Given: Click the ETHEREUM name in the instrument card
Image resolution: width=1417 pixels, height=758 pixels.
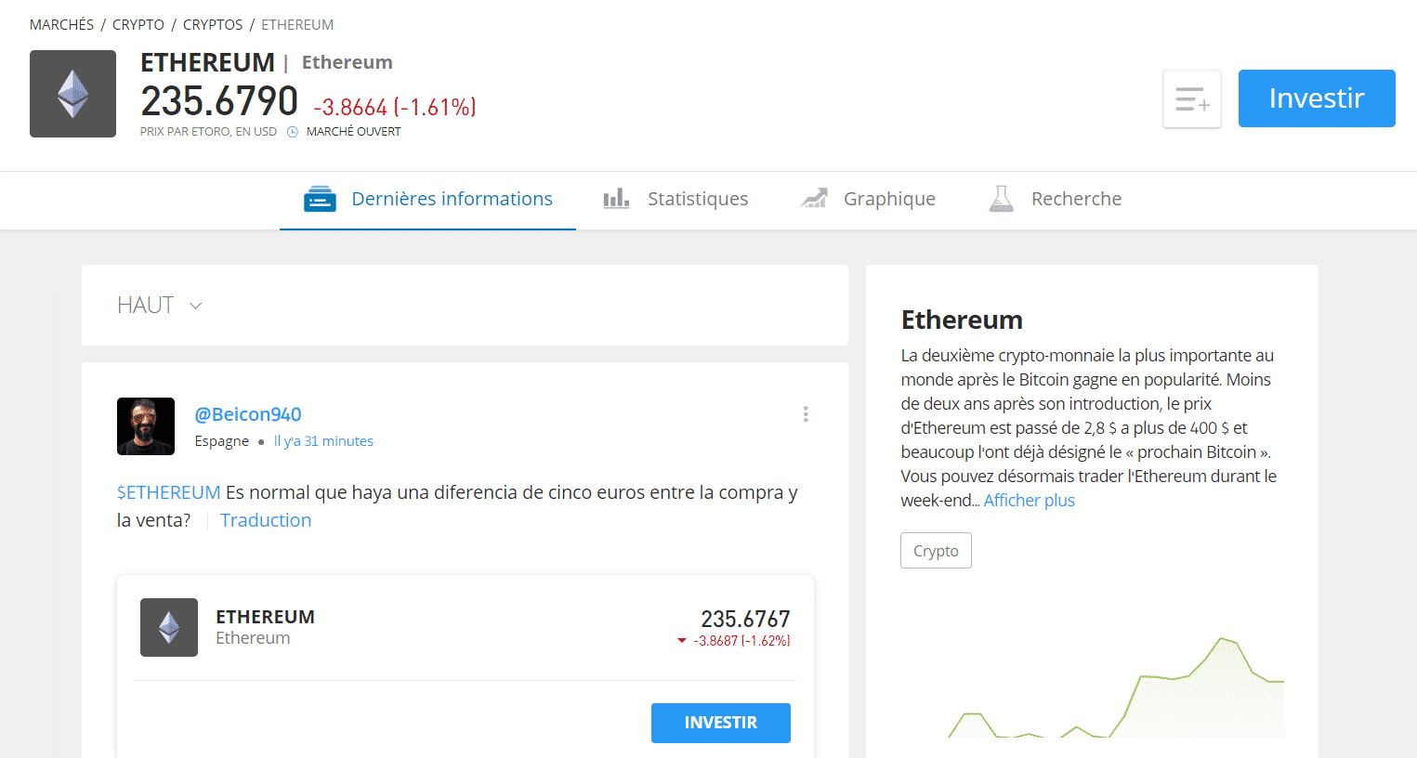Looking at the screenshot, I should (265, 617).
